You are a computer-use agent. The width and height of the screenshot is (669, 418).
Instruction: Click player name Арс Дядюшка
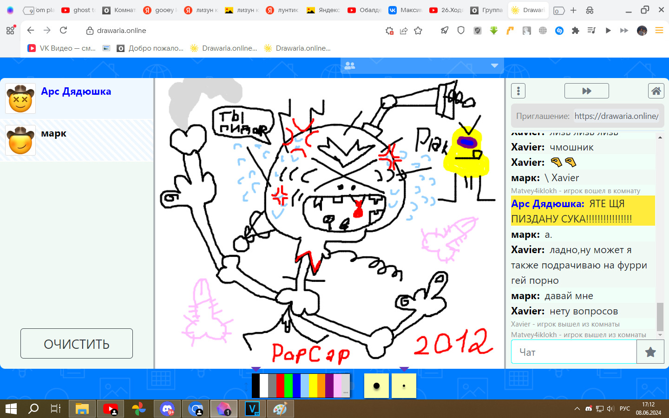pos(76,91)
